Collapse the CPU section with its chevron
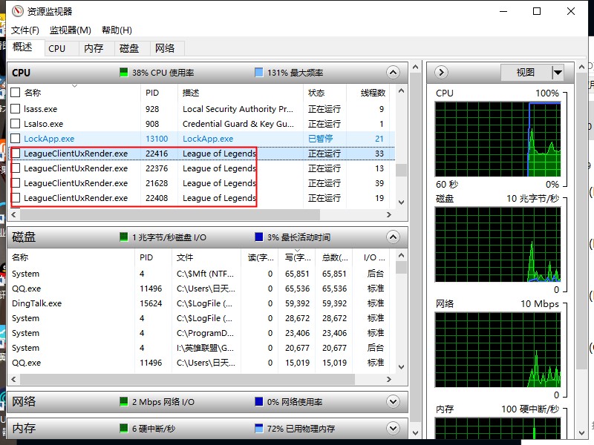Image resolution: width=594 pixels, height=445 pixels. pos(393,73)
